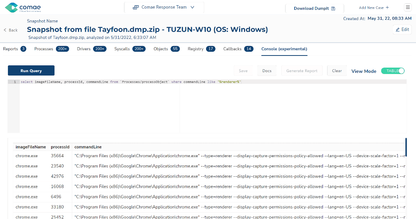Click the team grid icon beside Comae Response Team
Image resolution: width=416 pixels, height=219 pixels.
tap(136, 7)
